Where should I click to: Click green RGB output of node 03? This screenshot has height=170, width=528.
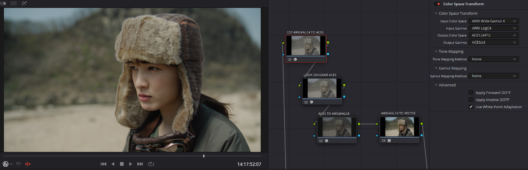tap(359, 123)
